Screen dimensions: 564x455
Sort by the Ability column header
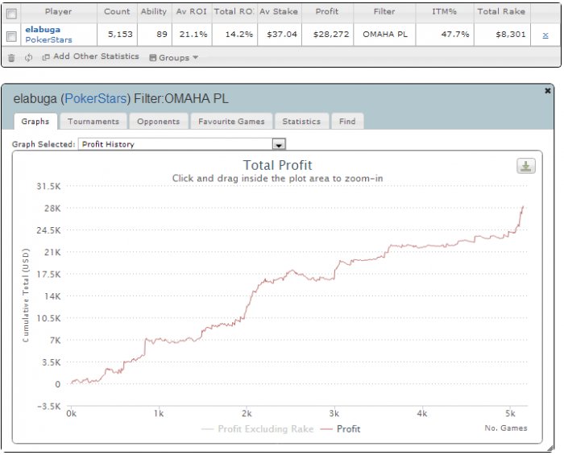tap(154, 11)
